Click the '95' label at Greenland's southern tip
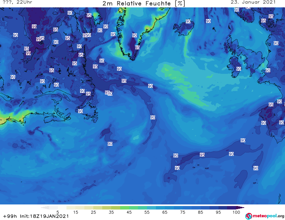 coord(137,47)
